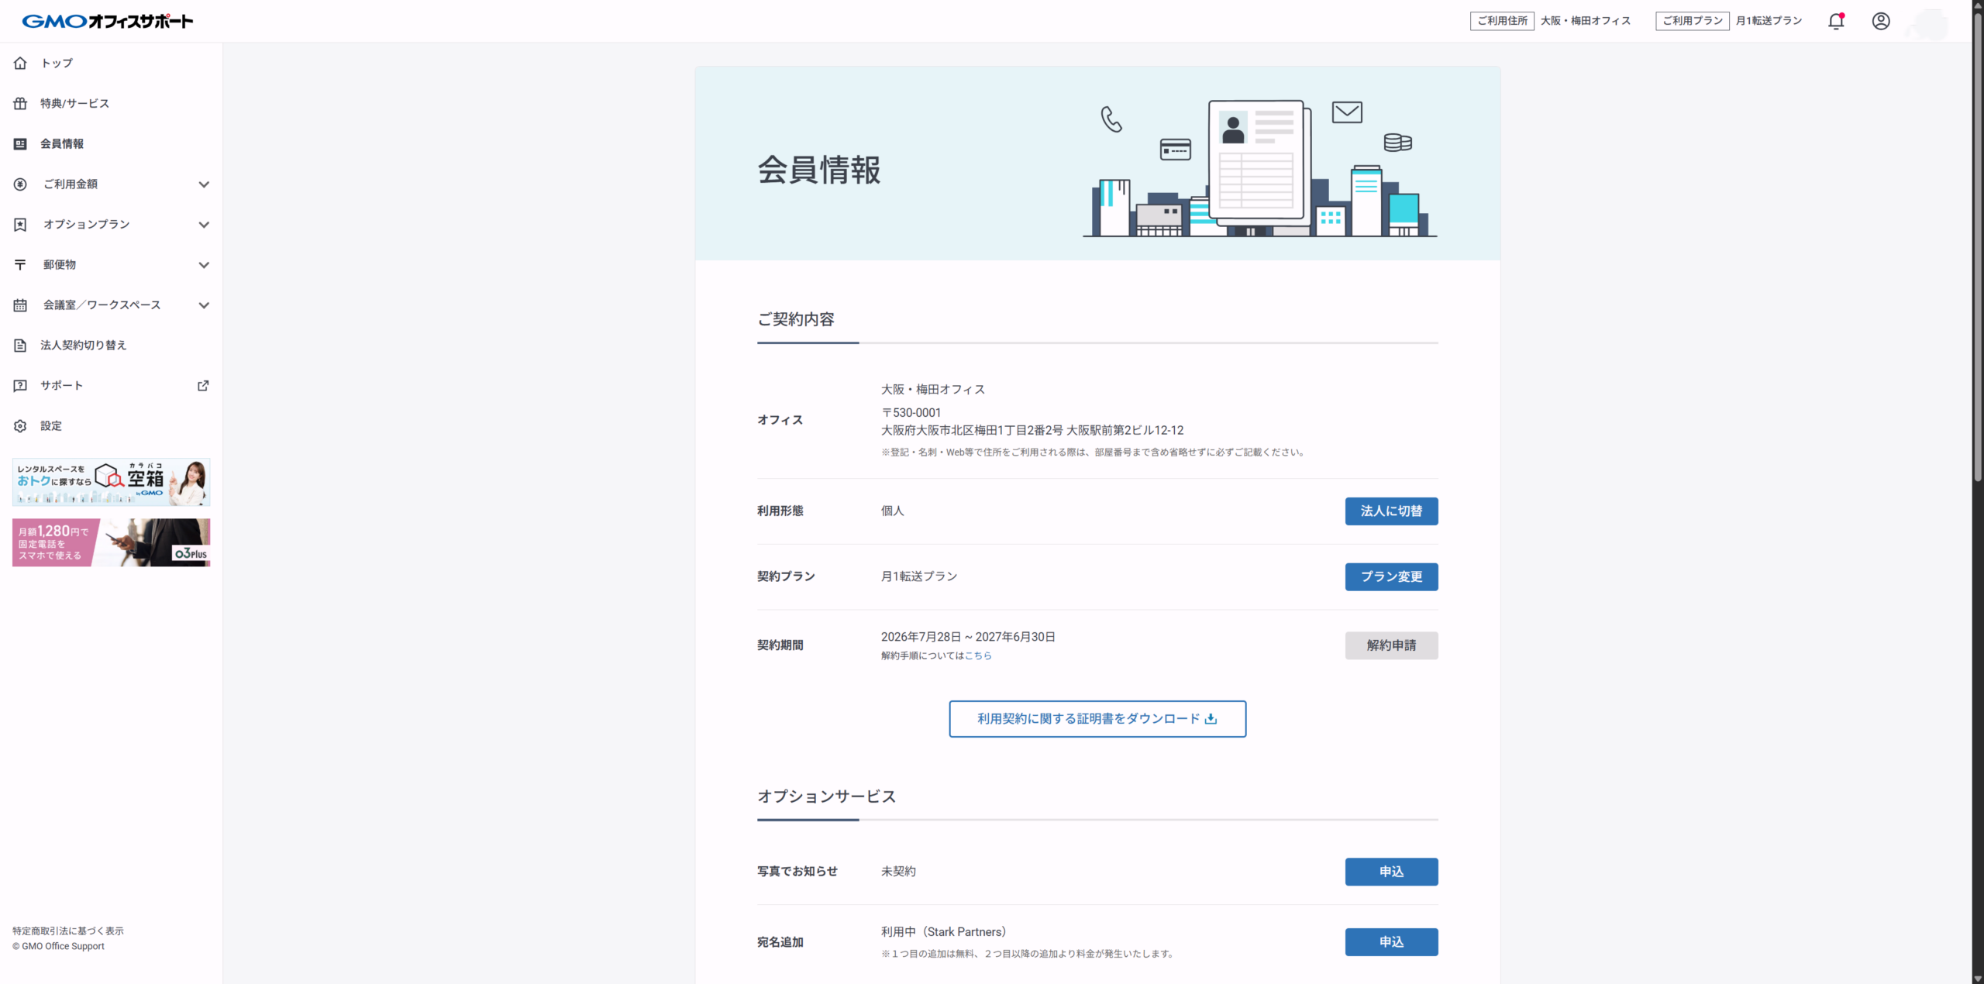Viewport: 1984px width, 984px height.
Task: Open the user account icon in header
Action: tap(1881, 21)
